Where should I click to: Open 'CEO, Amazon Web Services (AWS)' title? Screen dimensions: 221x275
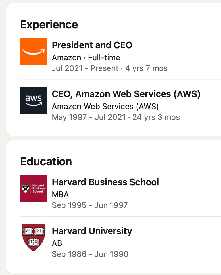coord(126,94)
